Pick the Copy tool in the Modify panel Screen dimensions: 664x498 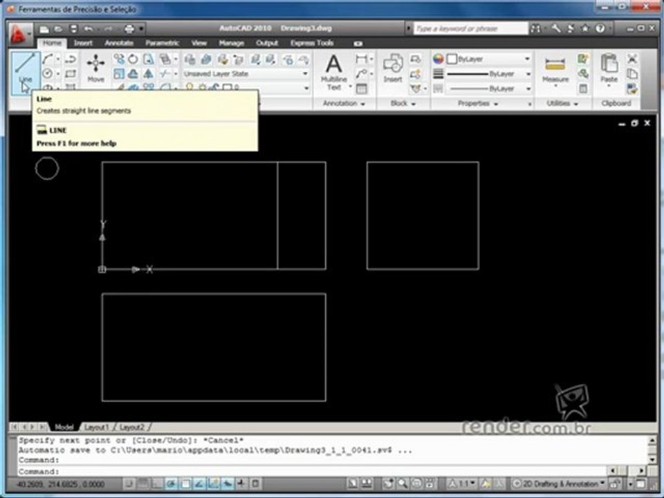119,59
